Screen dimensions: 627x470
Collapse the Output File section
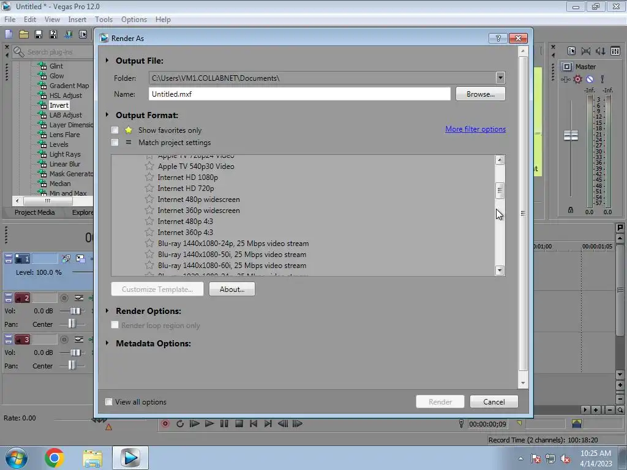pyautogui.click(x=107, y=61)
